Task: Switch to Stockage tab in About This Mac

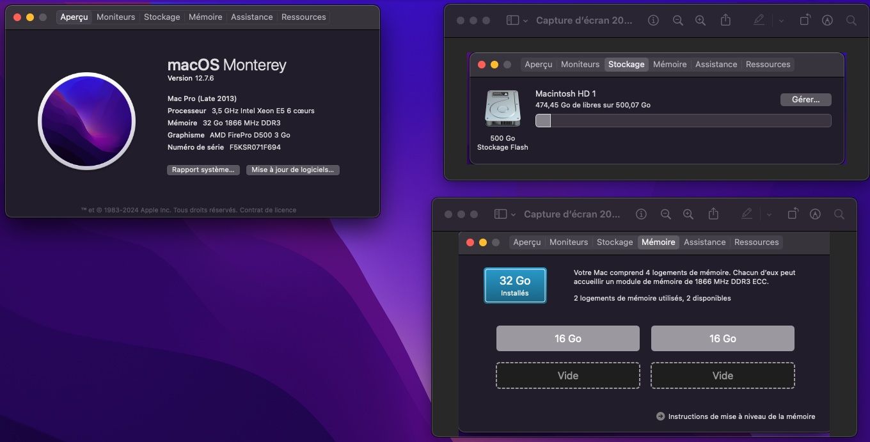Action: point(162,17)
